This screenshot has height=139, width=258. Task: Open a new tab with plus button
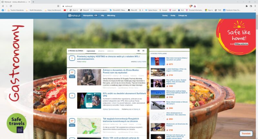(33, 2)
